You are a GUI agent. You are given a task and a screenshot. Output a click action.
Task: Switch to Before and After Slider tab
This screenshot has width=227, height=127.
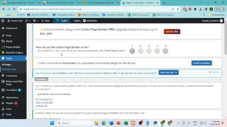[61, 3]
